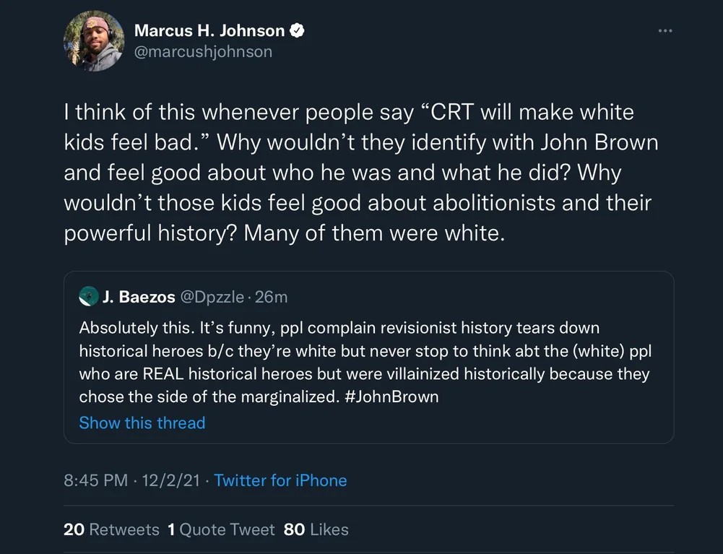723x554 pixels.
Task: Click the verified badge next to Marcus H. Johnson
Action: coord(295,30)
